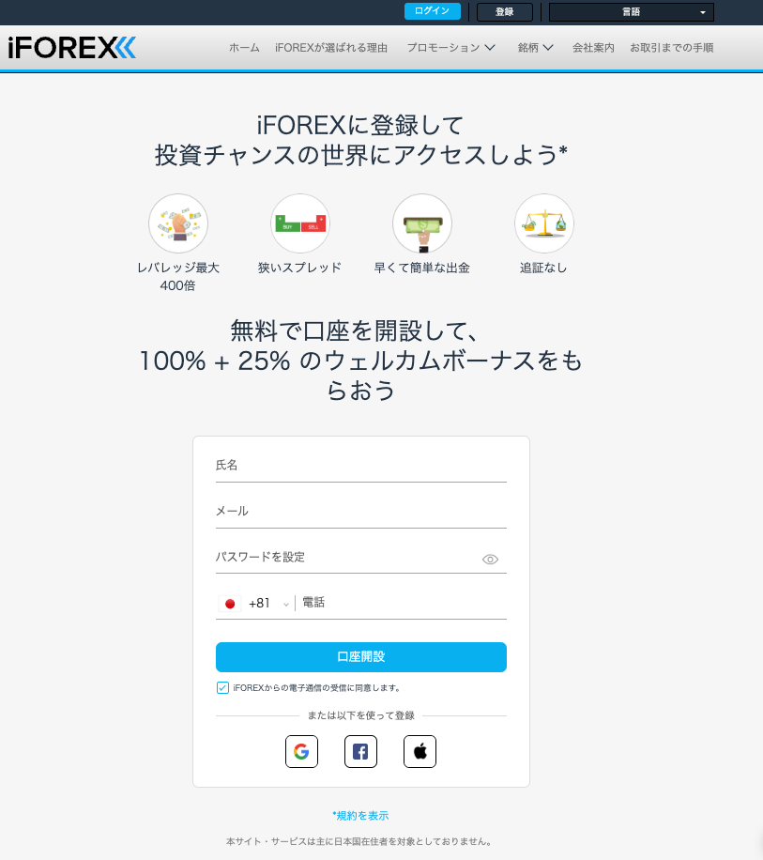Open the 規約を表示 terms link
This screenshot has height=860, width=763.
tap(360, 815)
